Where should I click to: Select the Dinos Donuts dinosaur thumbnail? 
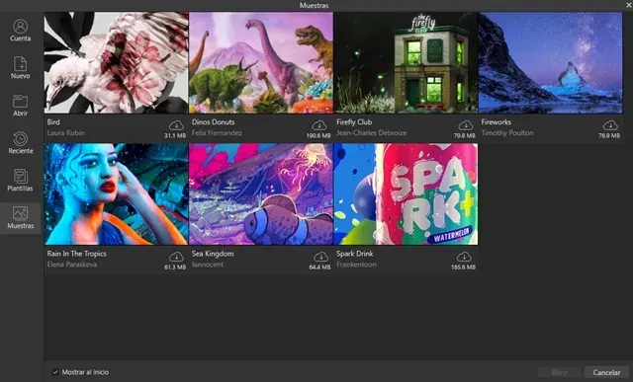click(261, 62)
